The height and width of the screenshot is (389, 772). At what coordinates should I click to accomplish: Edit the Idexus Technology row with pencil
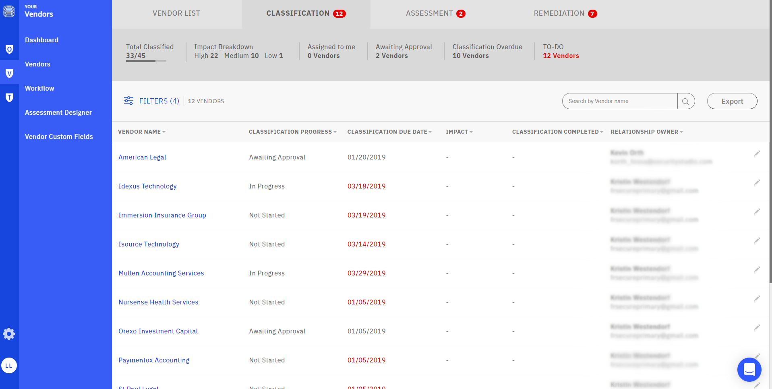757,182
